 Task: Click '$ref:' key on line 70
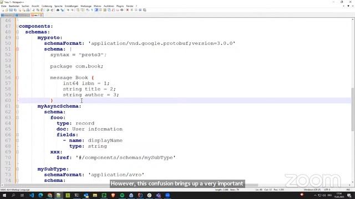[64, 158]
